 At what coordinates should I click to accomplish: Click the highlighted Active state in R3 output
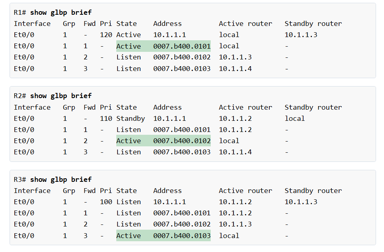pos(129,236)
